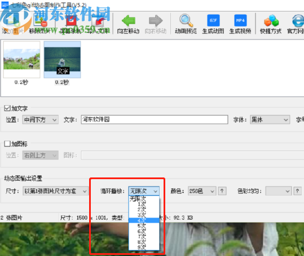Click status bar 尺寸: 1500 x 1001
This screenshot has width=304, height=256.
(83, 218)
